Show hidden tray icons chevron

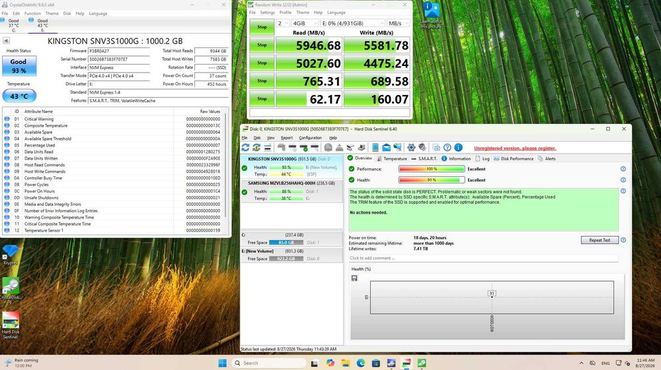pyautogui.click(x=581, y=363)
